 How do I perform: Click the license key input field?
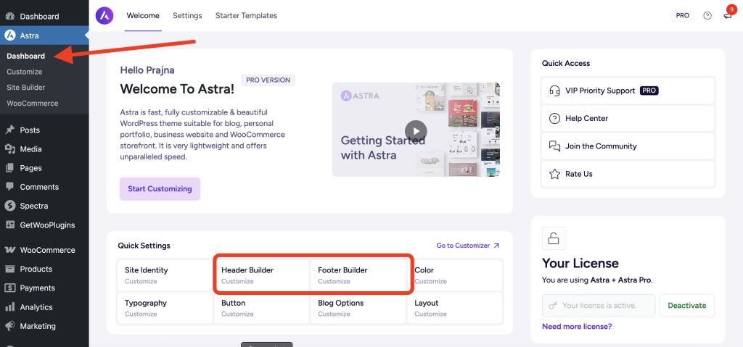click(599, 306)
